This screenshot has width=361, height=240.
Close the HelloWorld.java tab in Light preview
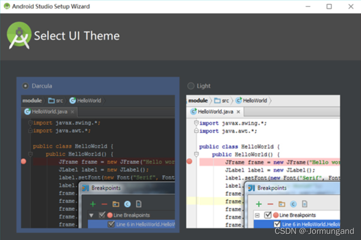[x=238, y=112]
